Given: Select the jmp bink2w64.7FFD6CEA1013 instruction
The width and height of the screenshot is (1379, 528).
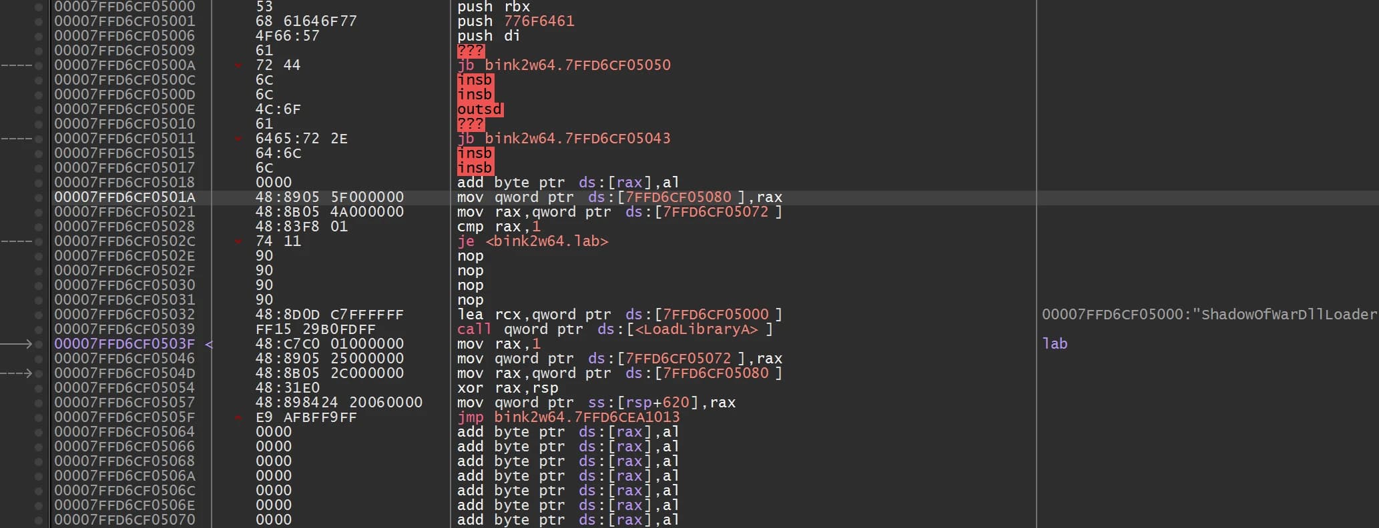Looking at the screenshot, I should point(568,417).
